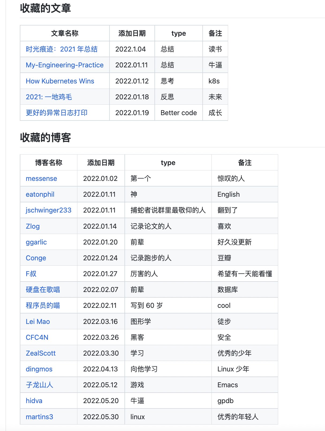Image resolution: width=325 pixels, height=431 pixels.
Task: Visit the Zlog blog link
Action: pyautogui.click(x=33, y=226)
